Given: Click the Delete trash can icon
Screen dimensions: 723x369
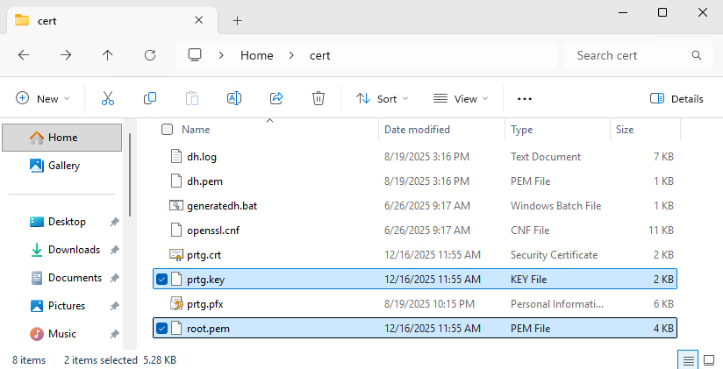Looking at the screenshot, I should coord(319,99).
